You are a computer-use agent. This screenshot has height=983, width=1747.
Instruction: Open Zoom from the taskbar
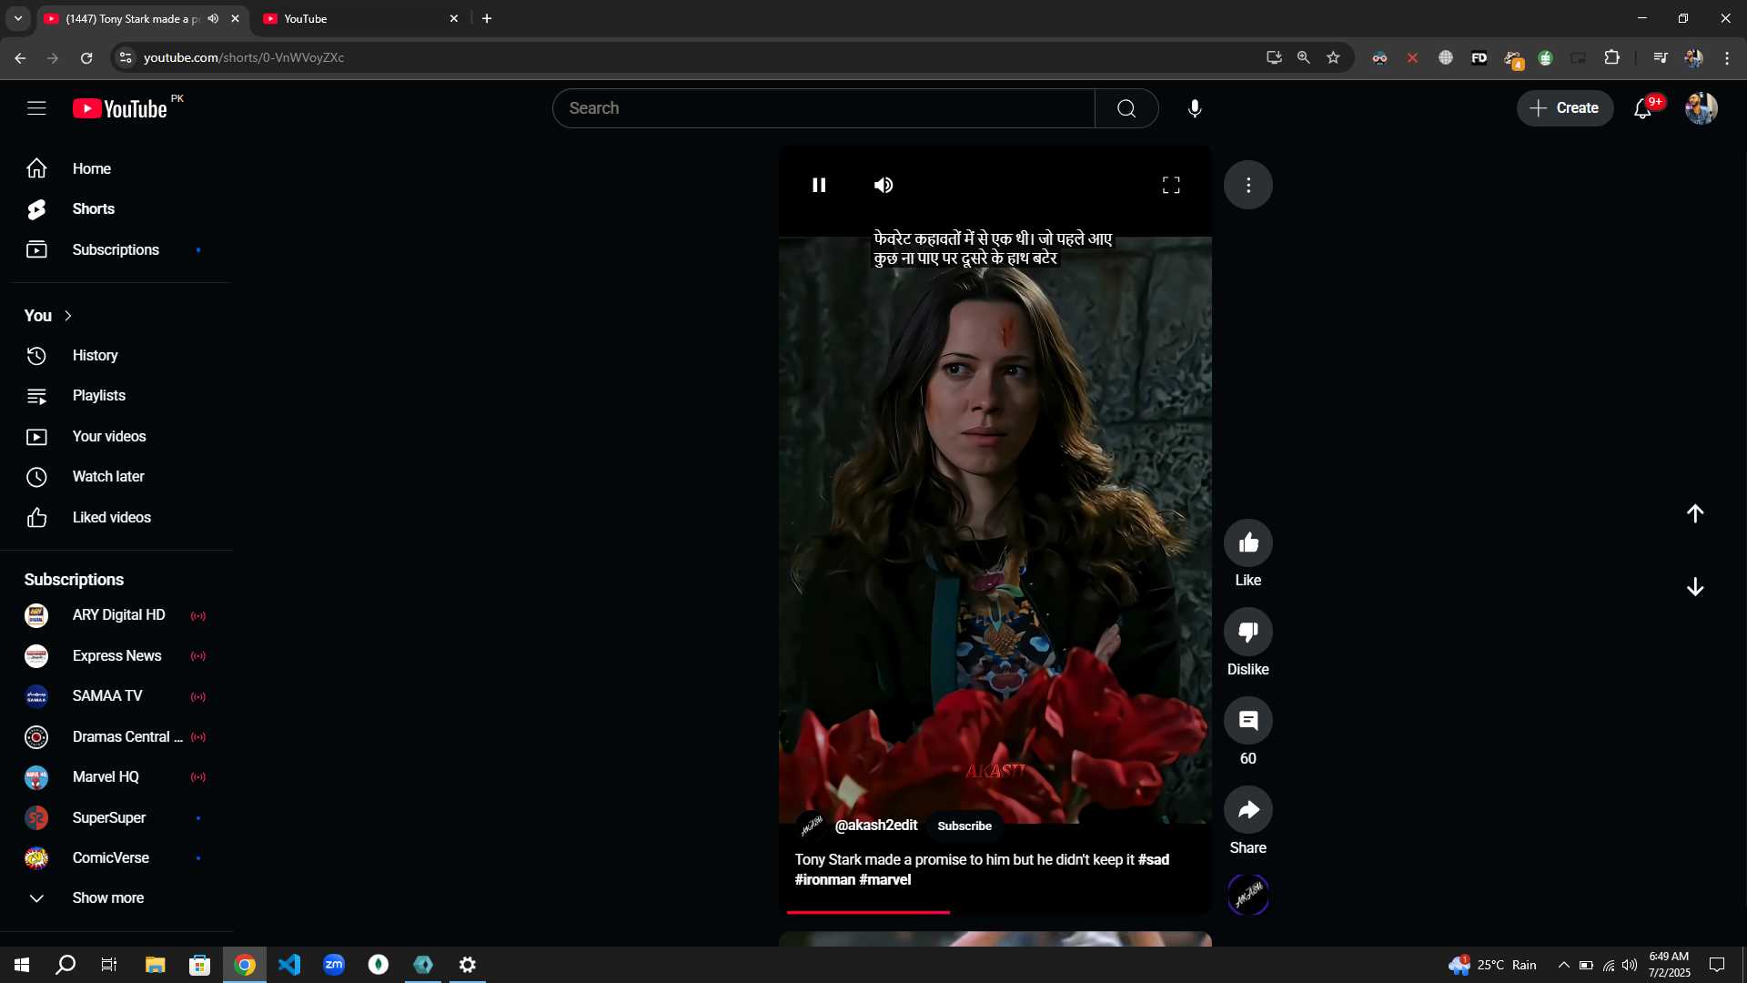click(x=334, y=965)
